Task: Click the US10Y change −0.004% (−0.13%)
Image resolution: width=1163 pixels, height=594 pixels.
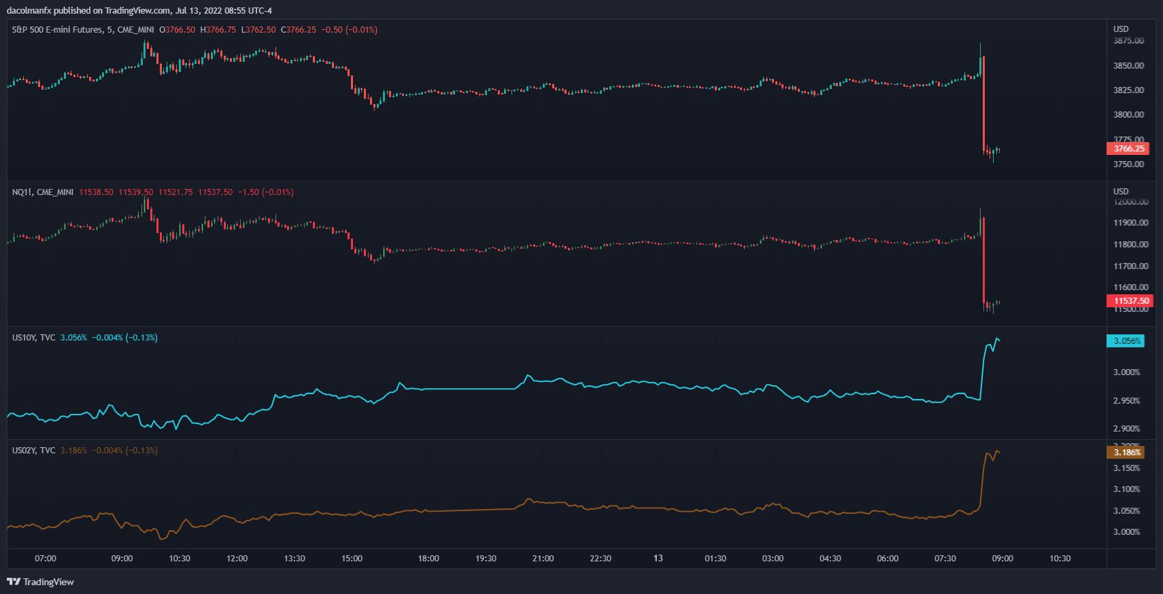Action: point(124,338)
